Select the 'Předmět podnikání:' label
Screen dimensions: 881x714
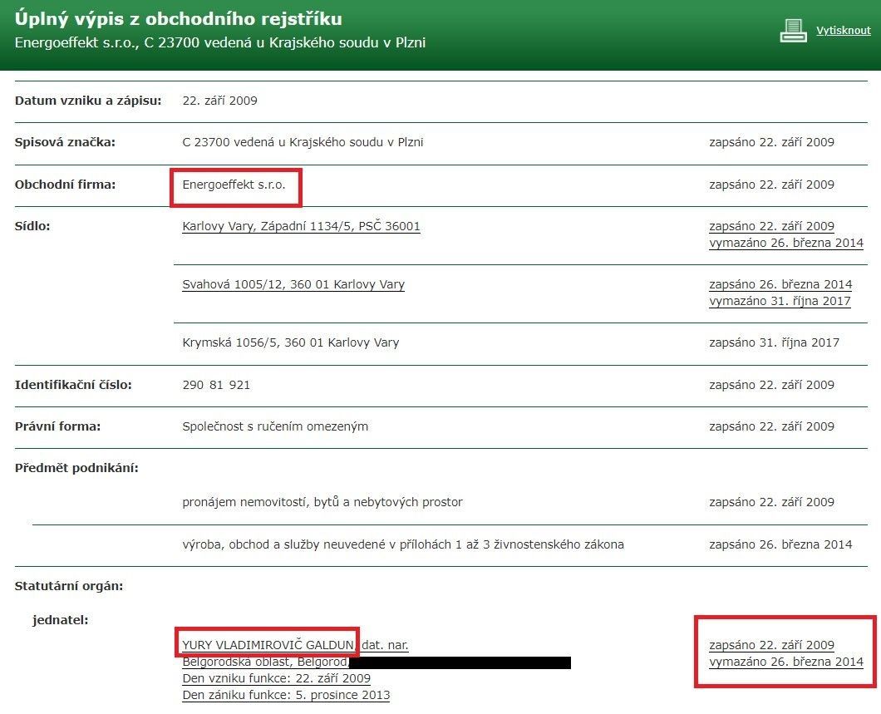(76, 468)
